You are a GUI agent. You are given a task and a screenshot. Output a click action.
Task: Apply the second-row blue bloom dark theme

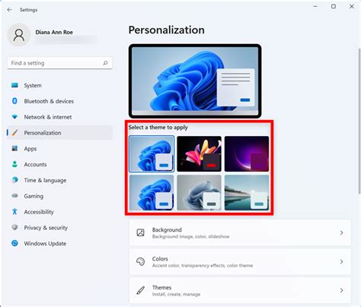[x=152, y=192]
